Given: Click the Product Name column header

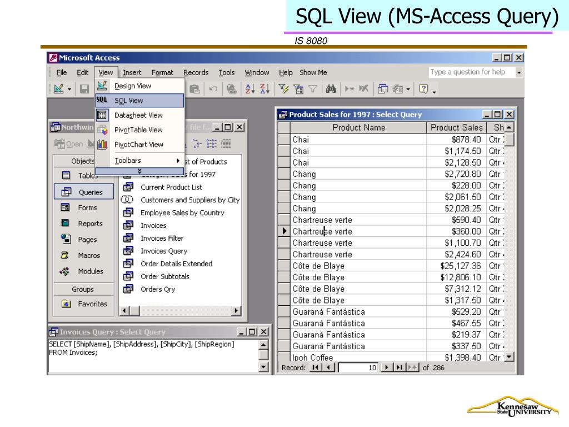Looking at the screenshot, I should click(x=358, y=127).
